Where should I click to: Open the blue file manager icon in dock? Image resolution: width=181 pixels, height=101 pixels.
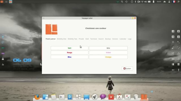[x=45, y=97]
